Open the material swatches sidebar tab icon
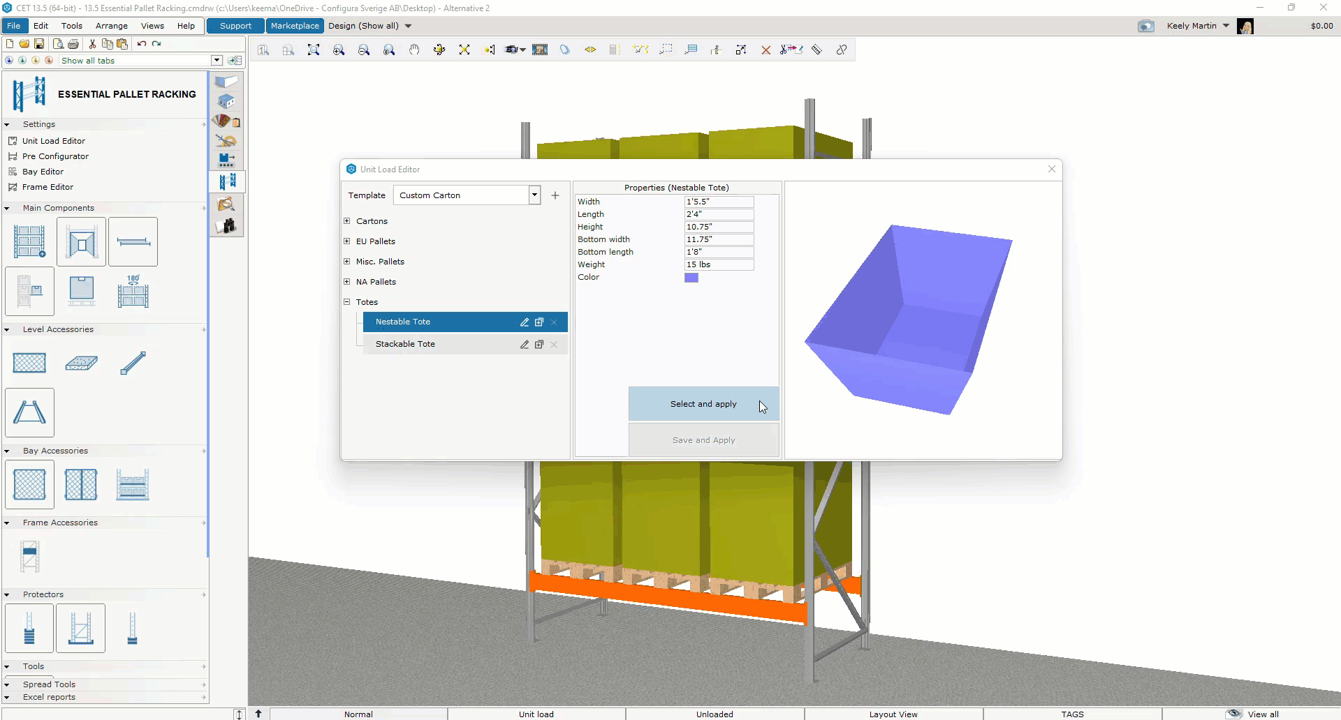Image resolution: width=1341 pixels, height=720 pixels. click(227, 121)
